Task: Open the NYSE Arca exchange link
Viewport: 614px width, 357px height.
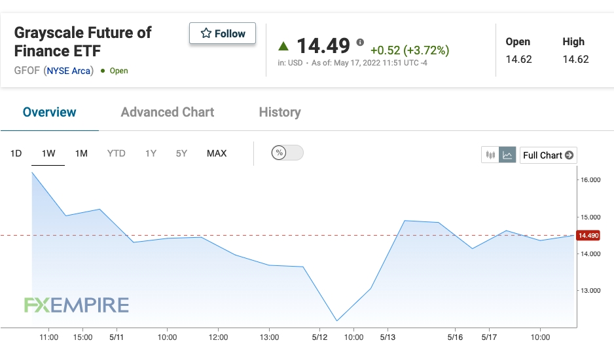Action: [69, 71]
